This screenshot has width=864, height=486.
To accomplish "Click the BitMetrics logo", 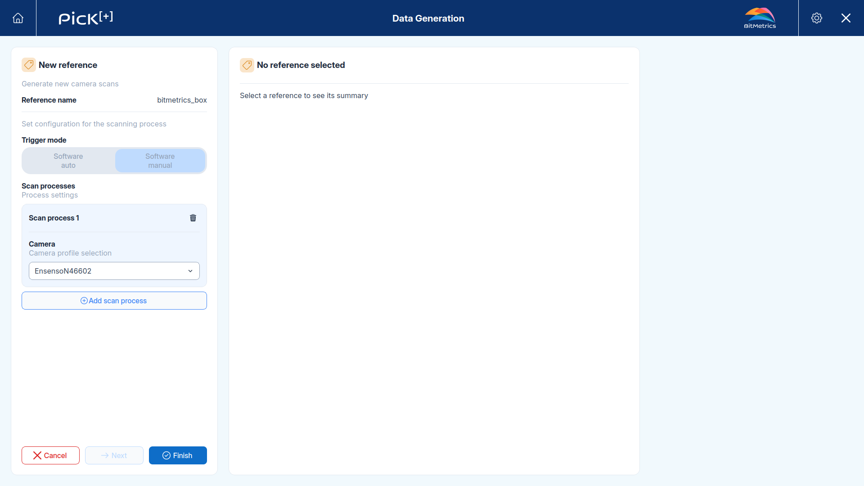I will (x=760, y=18).
